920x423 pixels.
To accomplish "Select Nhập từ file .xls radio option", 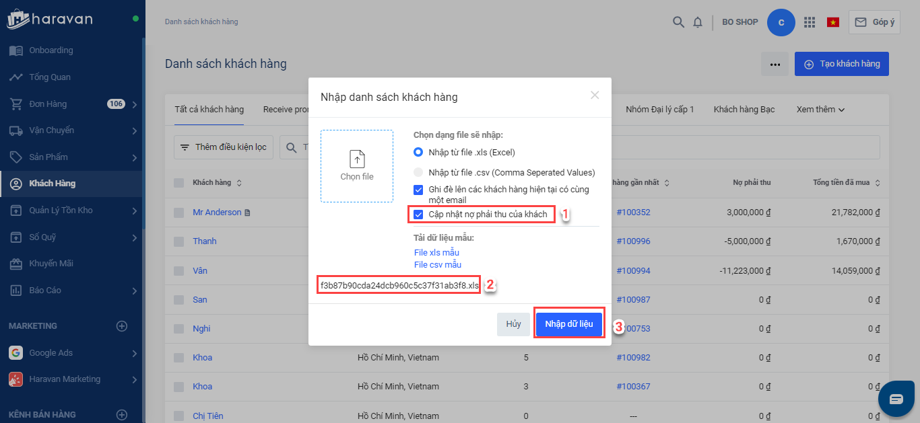I will click(x=418, y=152).
